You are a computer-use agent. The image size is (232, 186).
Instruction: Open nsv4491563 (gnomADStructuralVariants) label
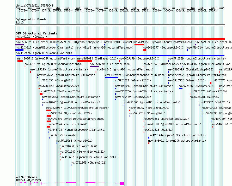click(x=151, y=102)
